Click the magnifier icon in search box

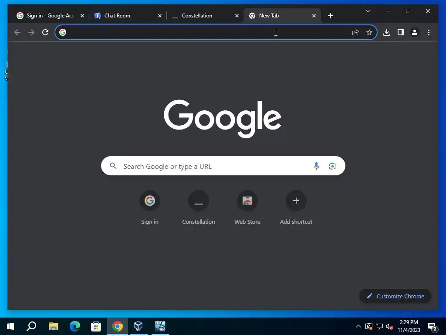113,166
